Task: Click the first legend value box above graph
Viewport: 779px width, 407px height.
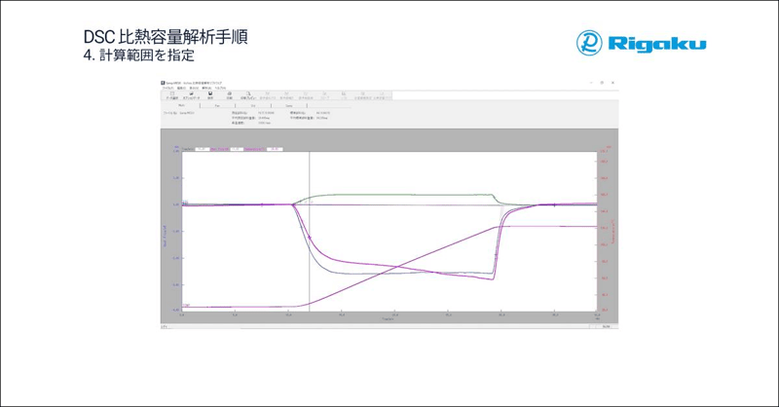Action: [x=202, y=149]
